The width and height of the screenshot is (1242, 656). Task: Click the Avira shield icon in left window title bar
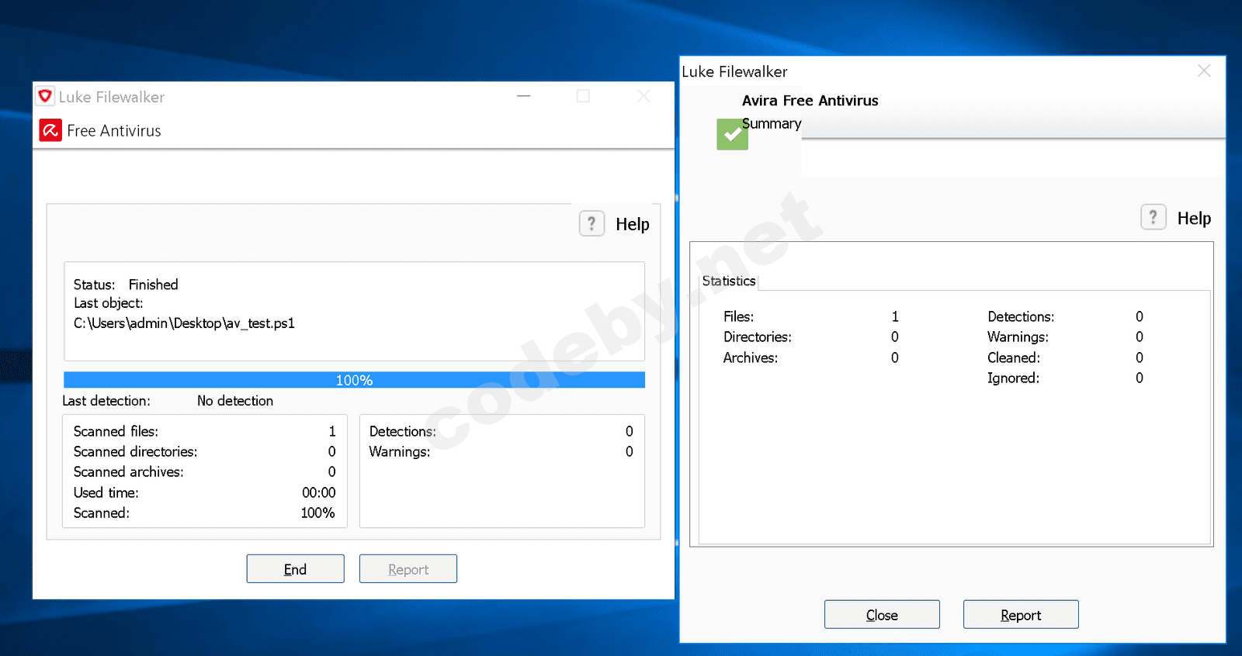[x=45, y=96]
